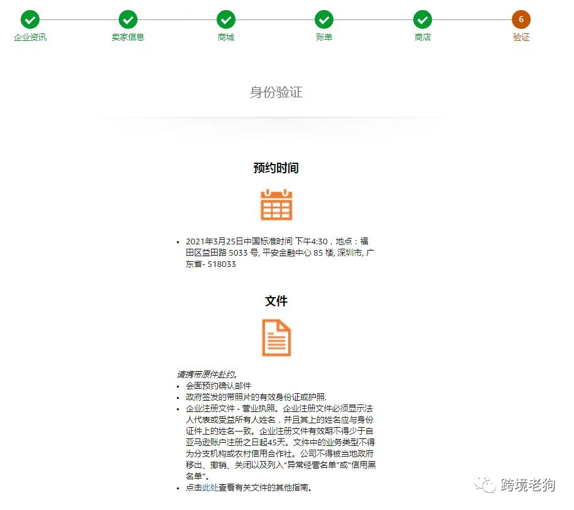Click the green checkmark above 商城
The width and height of the screenshot is (574, 510).
225,19
